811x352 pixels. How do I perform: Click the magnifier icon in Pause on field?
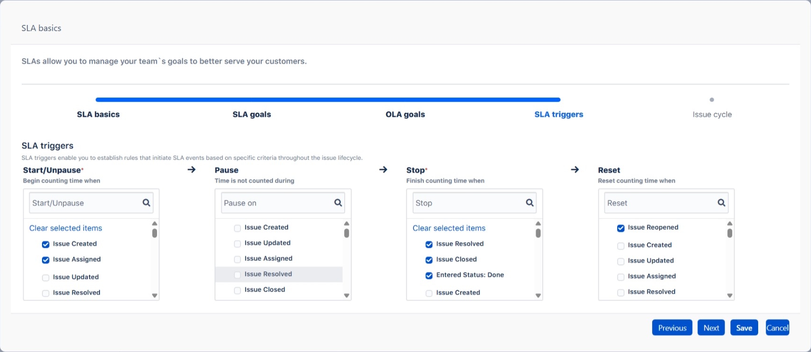coord(338,203)
